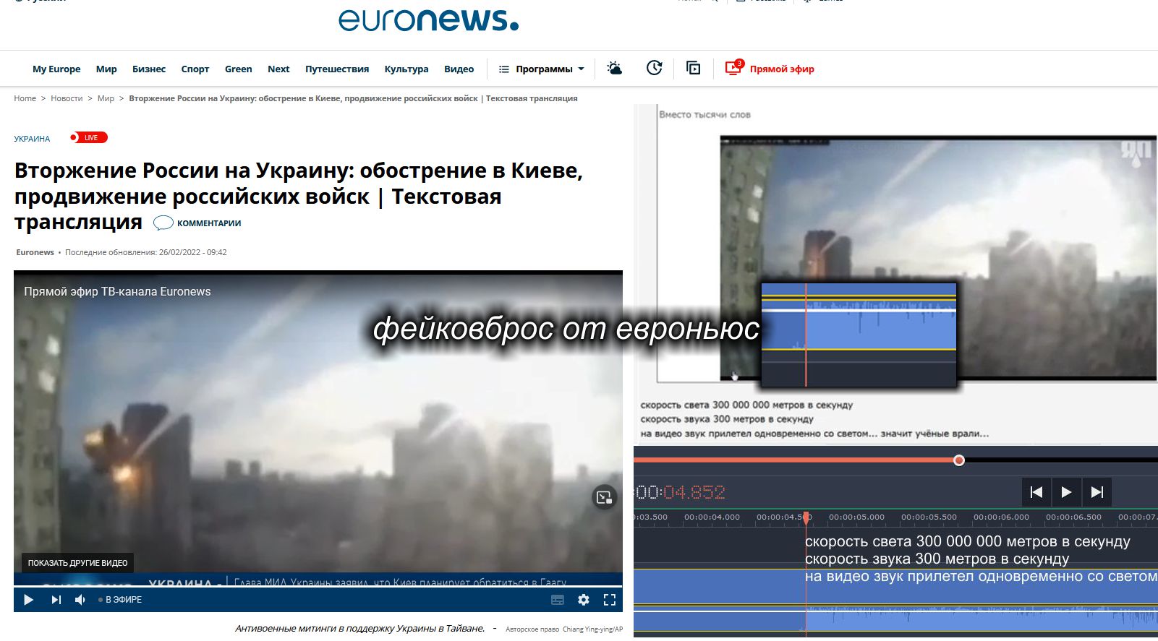
Task: Click the 00:00:05.500 mark on the ruler
Action: pyautogui.click(x=929, y=517)
